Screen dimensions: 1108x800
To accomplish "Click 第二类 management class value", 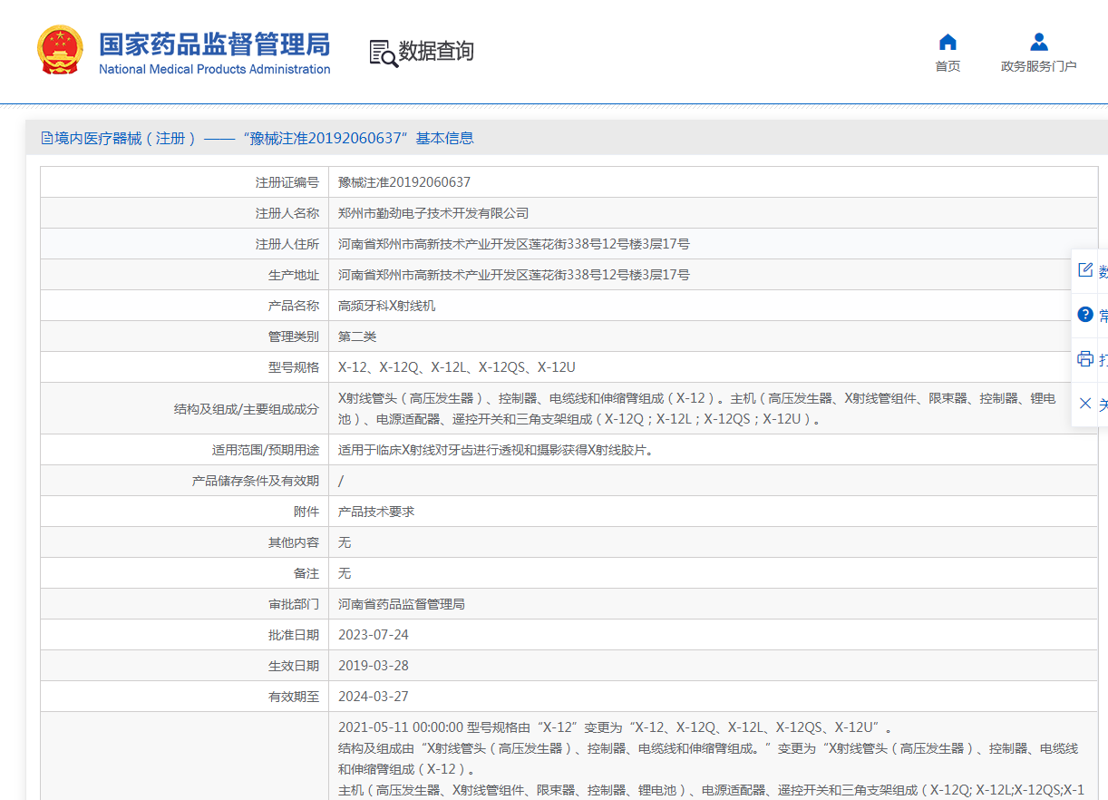I will pyautogui.click(x=357, y=337).
